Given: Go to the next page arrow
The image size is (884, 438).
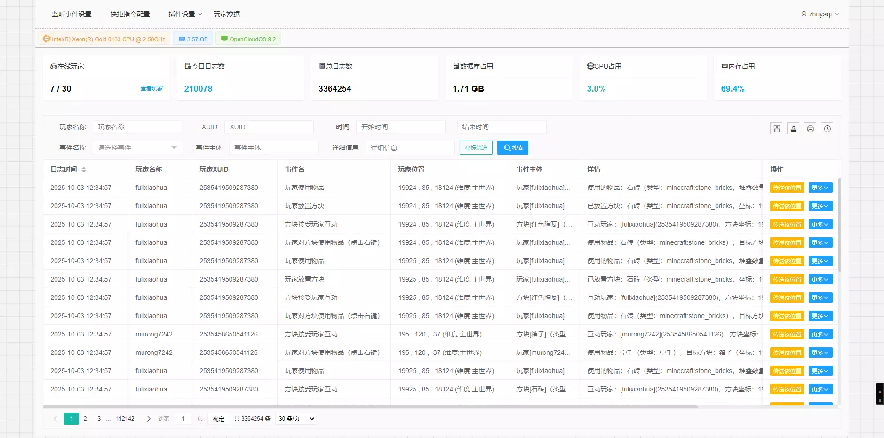Looking at the screenshot, I should click(x=149, y=419).
